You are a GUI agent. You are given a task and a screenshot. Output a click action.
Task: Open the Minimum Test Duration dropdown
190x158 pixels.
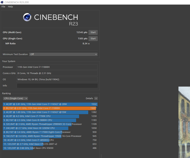coord(63,54)
